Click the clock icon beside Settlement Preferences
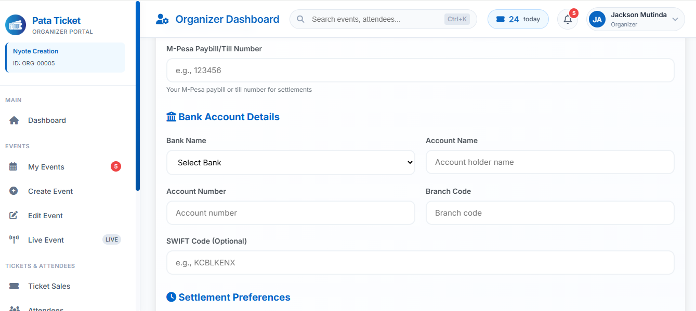The width and height of the screenshot is (696, 311). pyautogui.click(x=172, y=296)
